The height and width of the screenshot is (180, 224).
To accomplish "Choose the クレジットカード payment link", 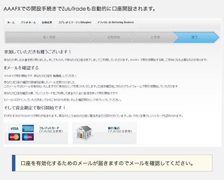I will coord(49,128).
